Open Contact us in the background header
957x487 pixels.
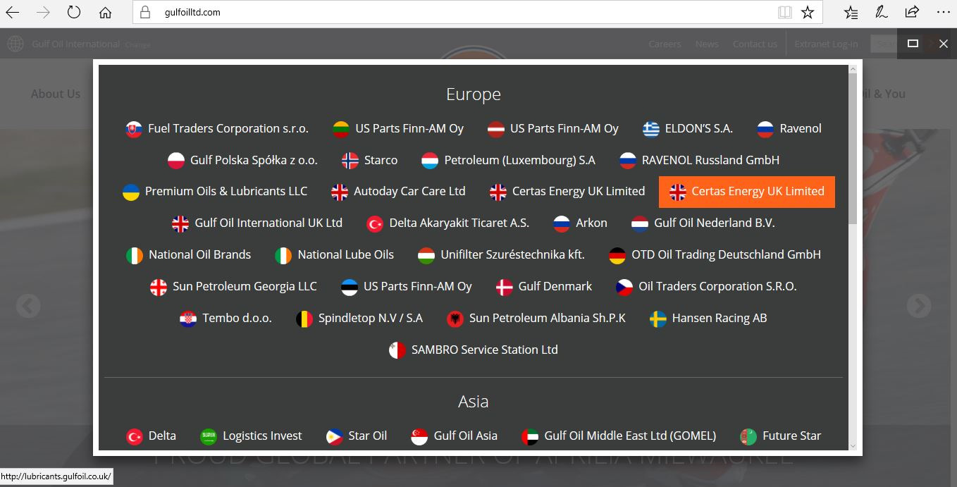pyautogui.click(x=755, y=44)
